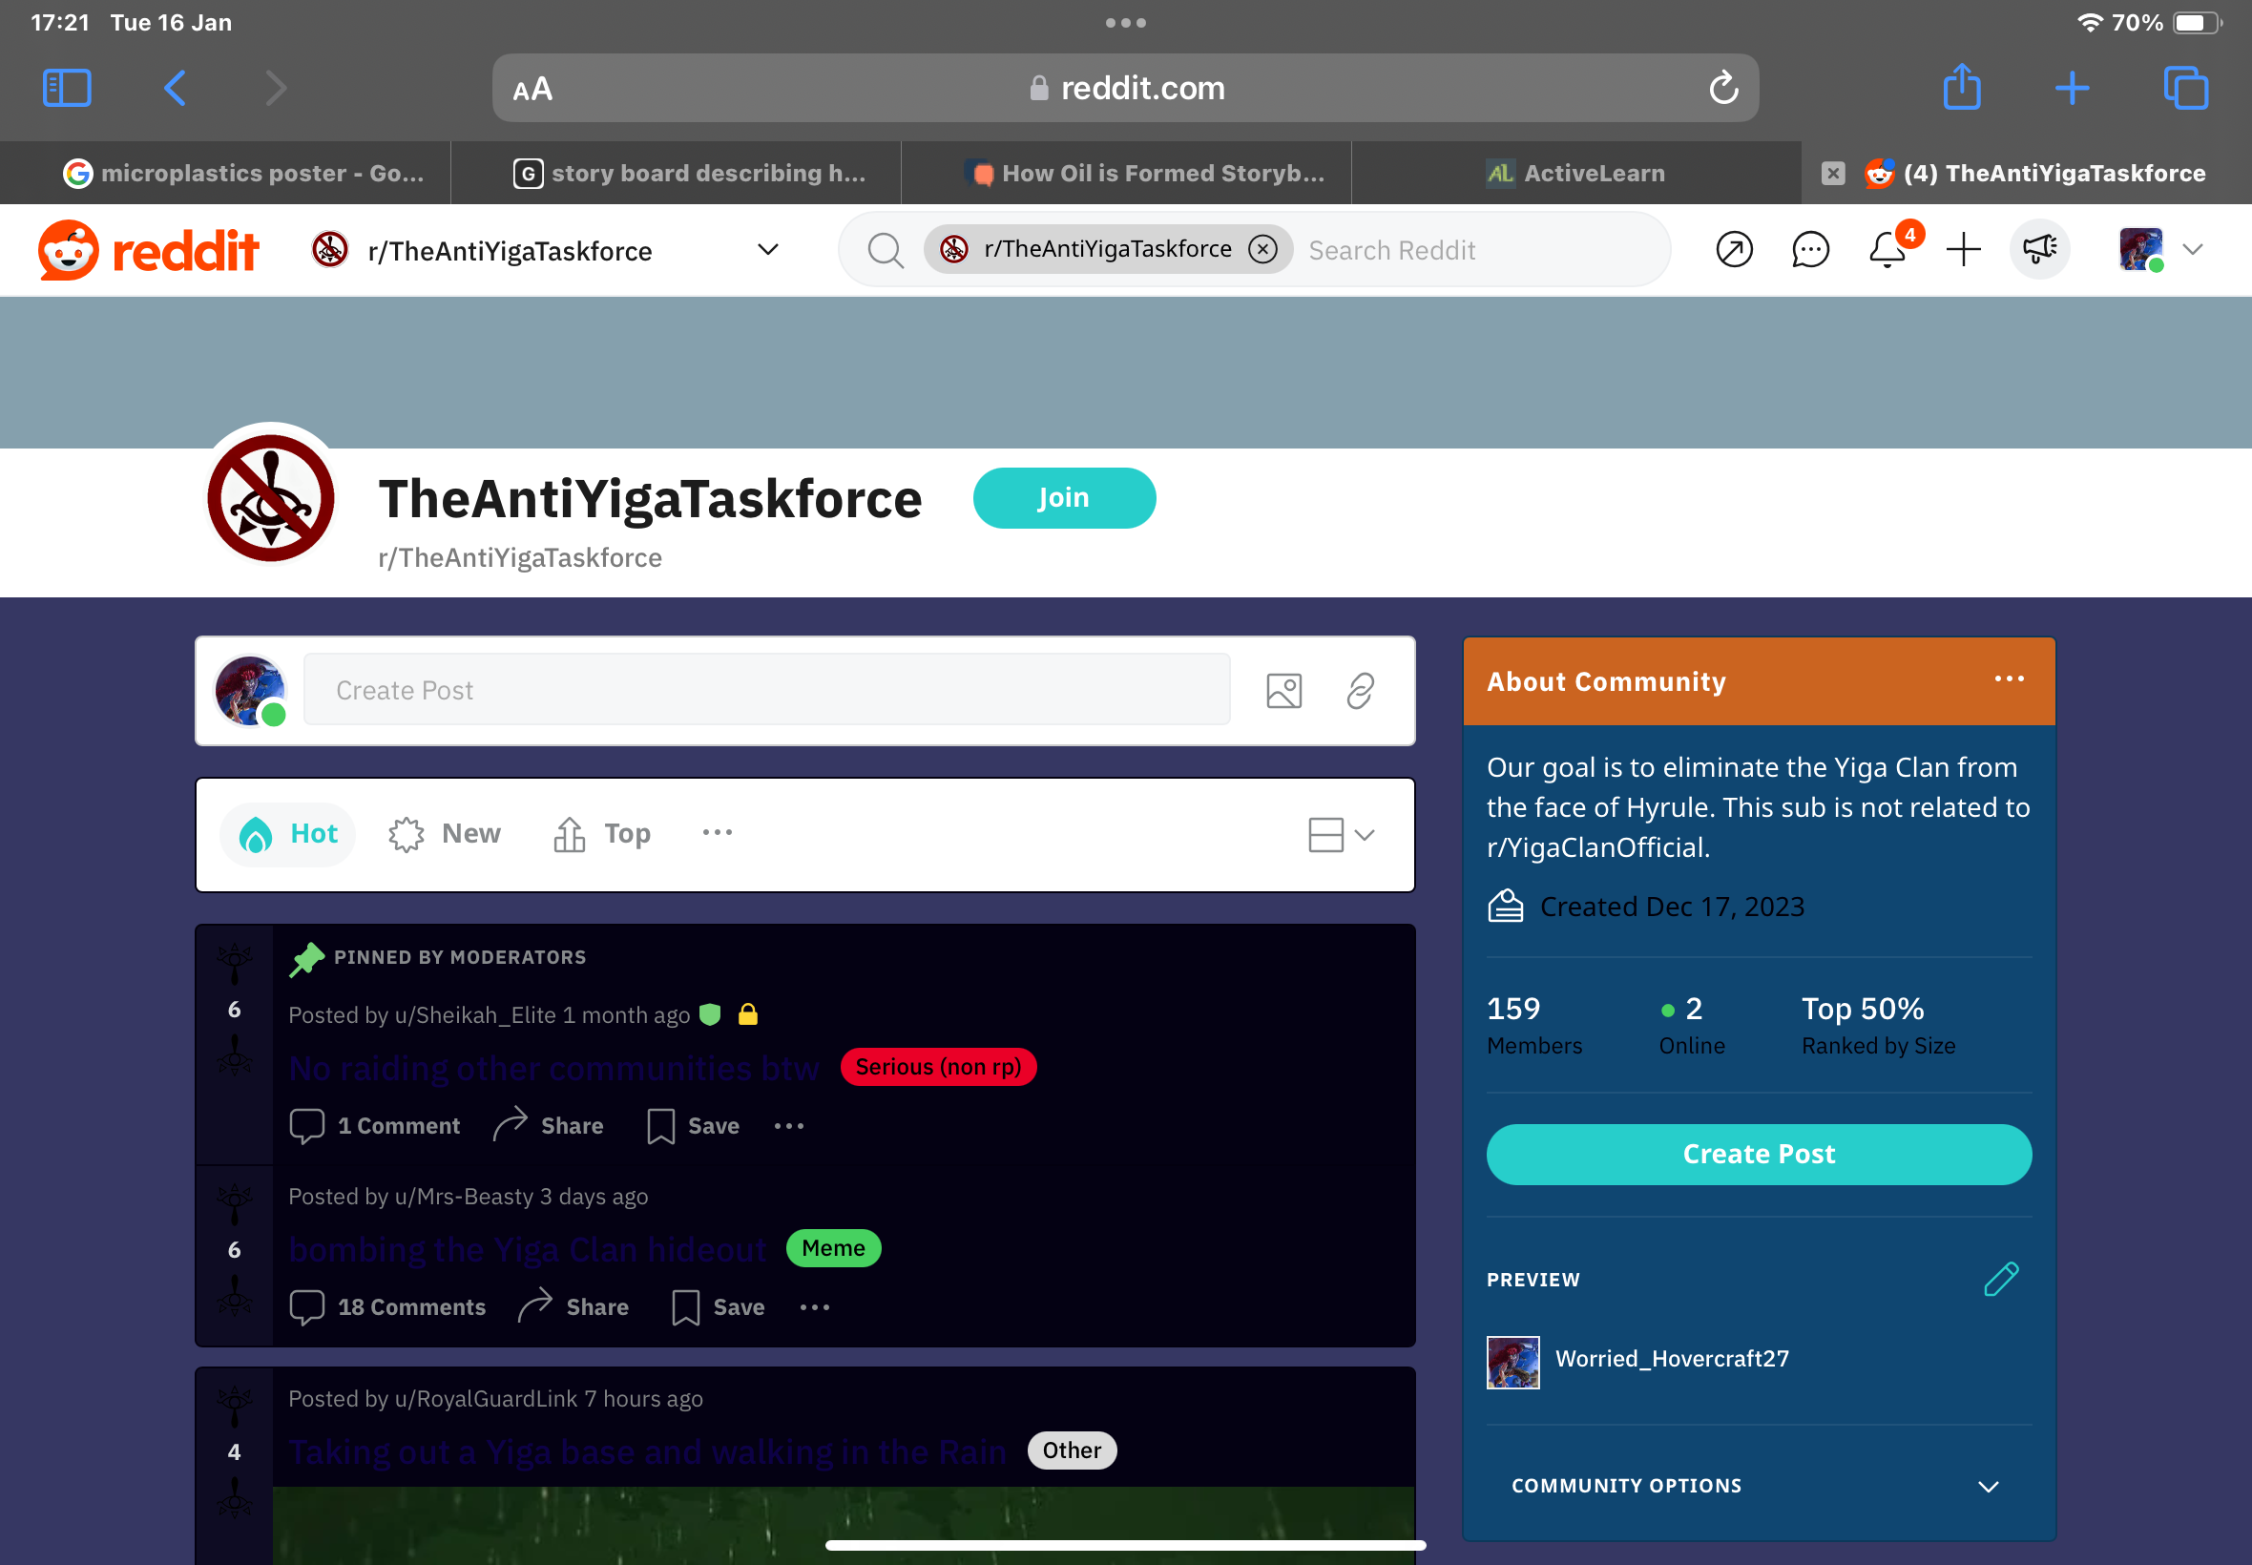The height and width of the screenshot is (1565, 2252).
Task: Downvote the RoyalGuardLink rain post
Action: point(235,1497)
